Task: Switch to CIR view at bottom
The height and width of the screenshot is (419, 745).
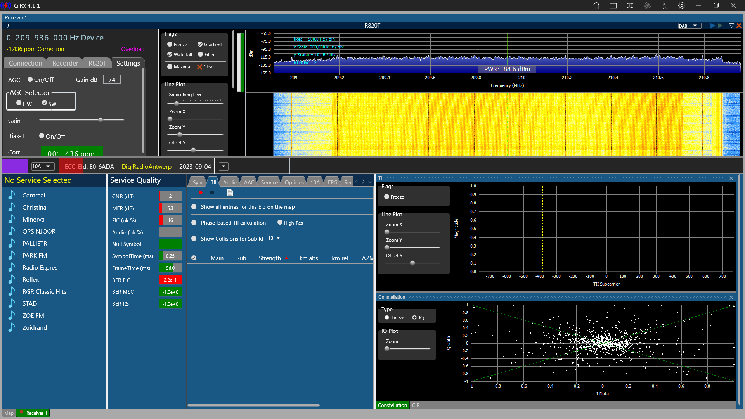Action: point(416,405)
